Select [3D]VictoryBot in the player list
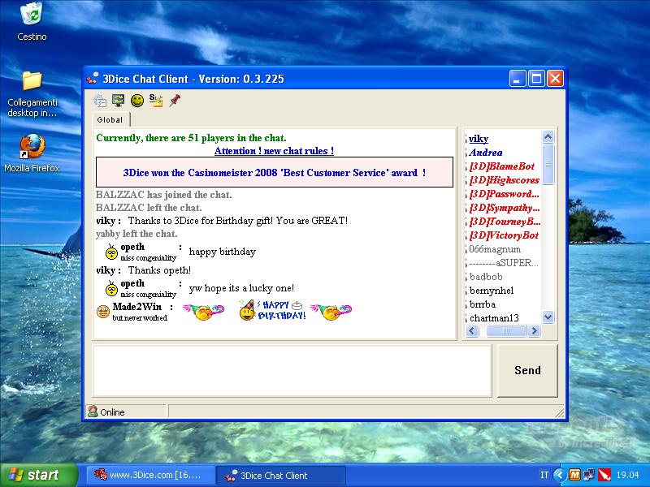Screen dimensions: 650x487 [504, 235]
